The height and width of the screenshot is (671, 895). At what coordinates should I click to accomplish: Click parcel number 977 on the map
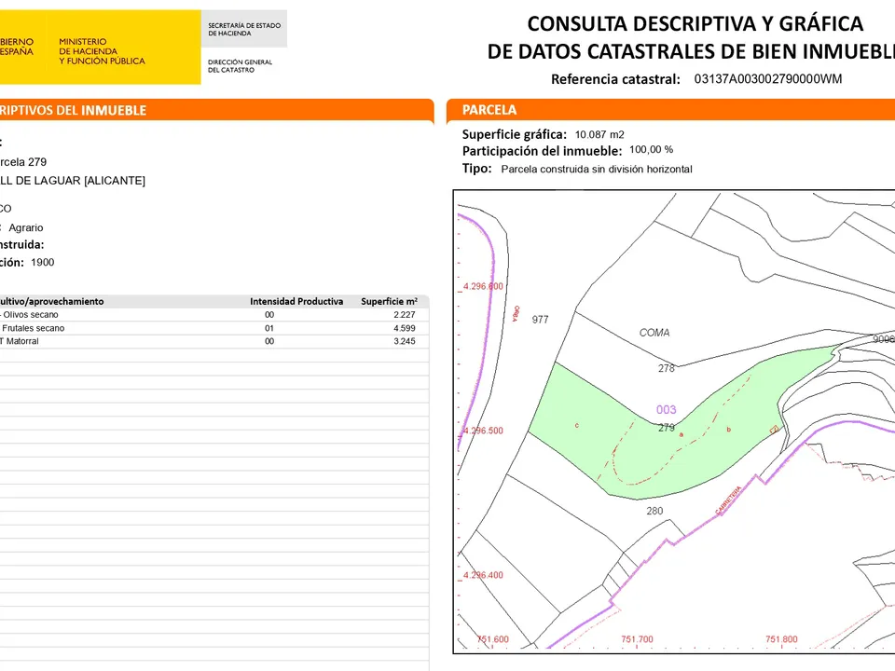(540, 320)
